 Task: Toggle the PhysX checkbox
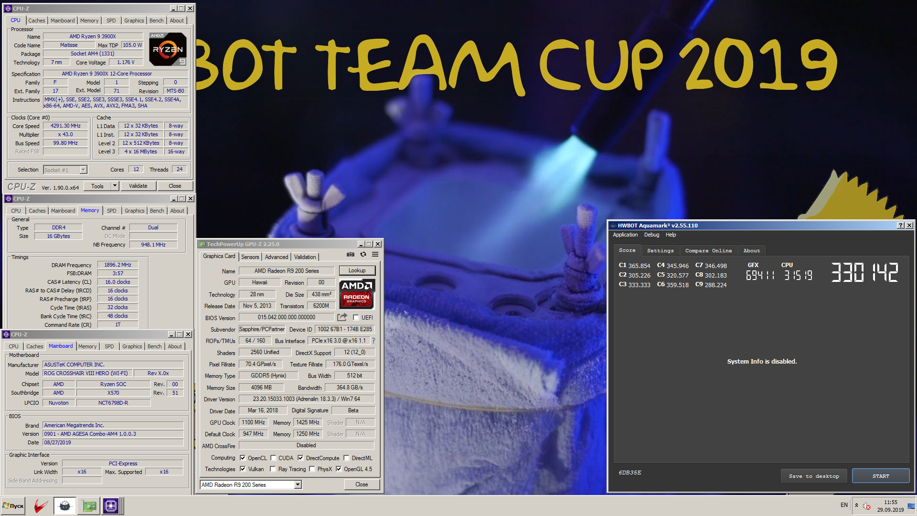[312, 469]
